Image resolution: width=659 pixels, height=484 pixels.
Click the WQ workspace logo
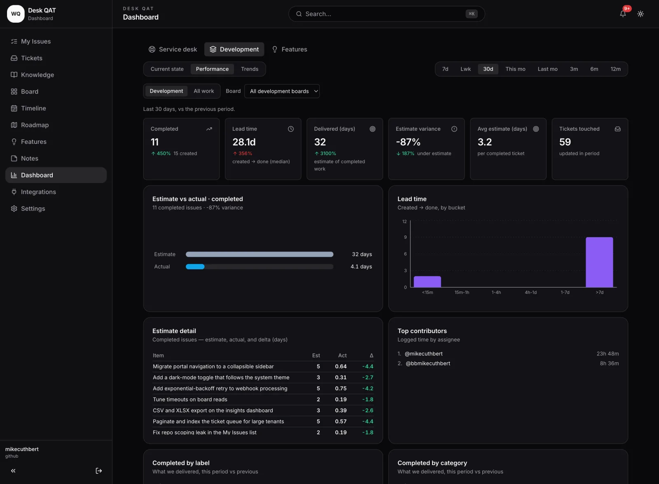click(16, 14)
